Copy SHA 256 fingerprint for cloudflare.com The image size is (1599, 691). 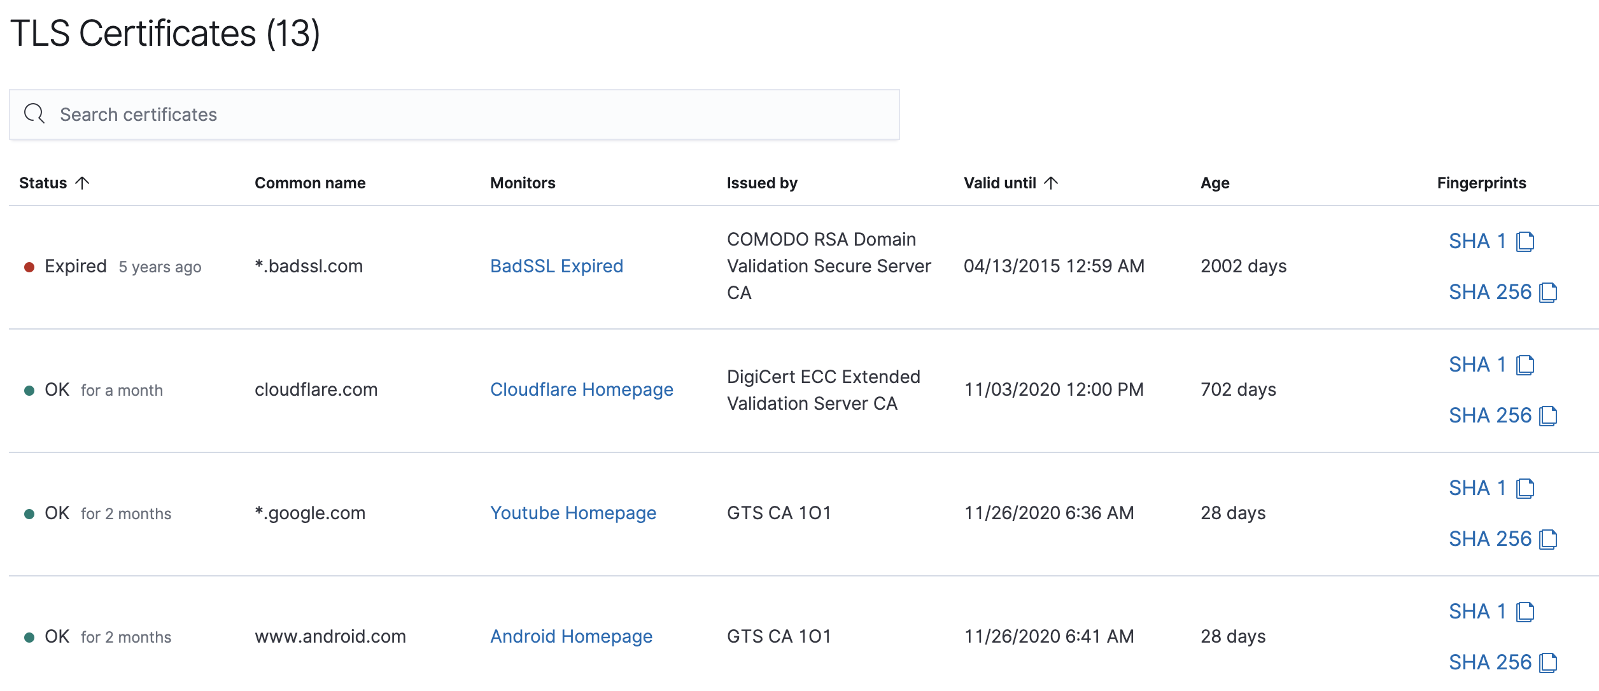[1549, 415]
